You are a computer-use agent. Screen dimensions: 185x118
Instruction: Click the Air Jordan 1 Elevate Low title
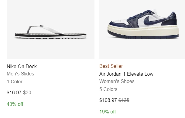pyautogui.click(x=126, y=74)
